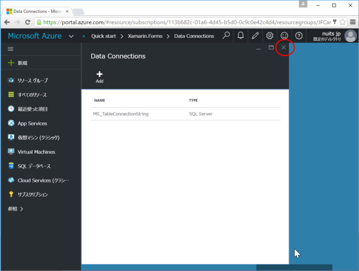Open 最近使った項目 label in sidebar
The image size is (359, 271).
click(33, 109)
